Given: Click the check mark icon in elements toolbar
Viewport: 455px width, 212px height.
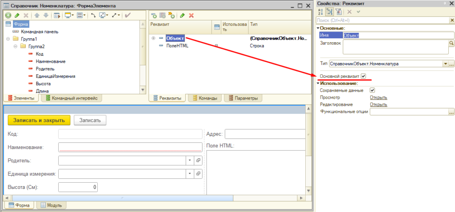Looking at the screenshot, I should pyautogui.click(x=128, y=16).
